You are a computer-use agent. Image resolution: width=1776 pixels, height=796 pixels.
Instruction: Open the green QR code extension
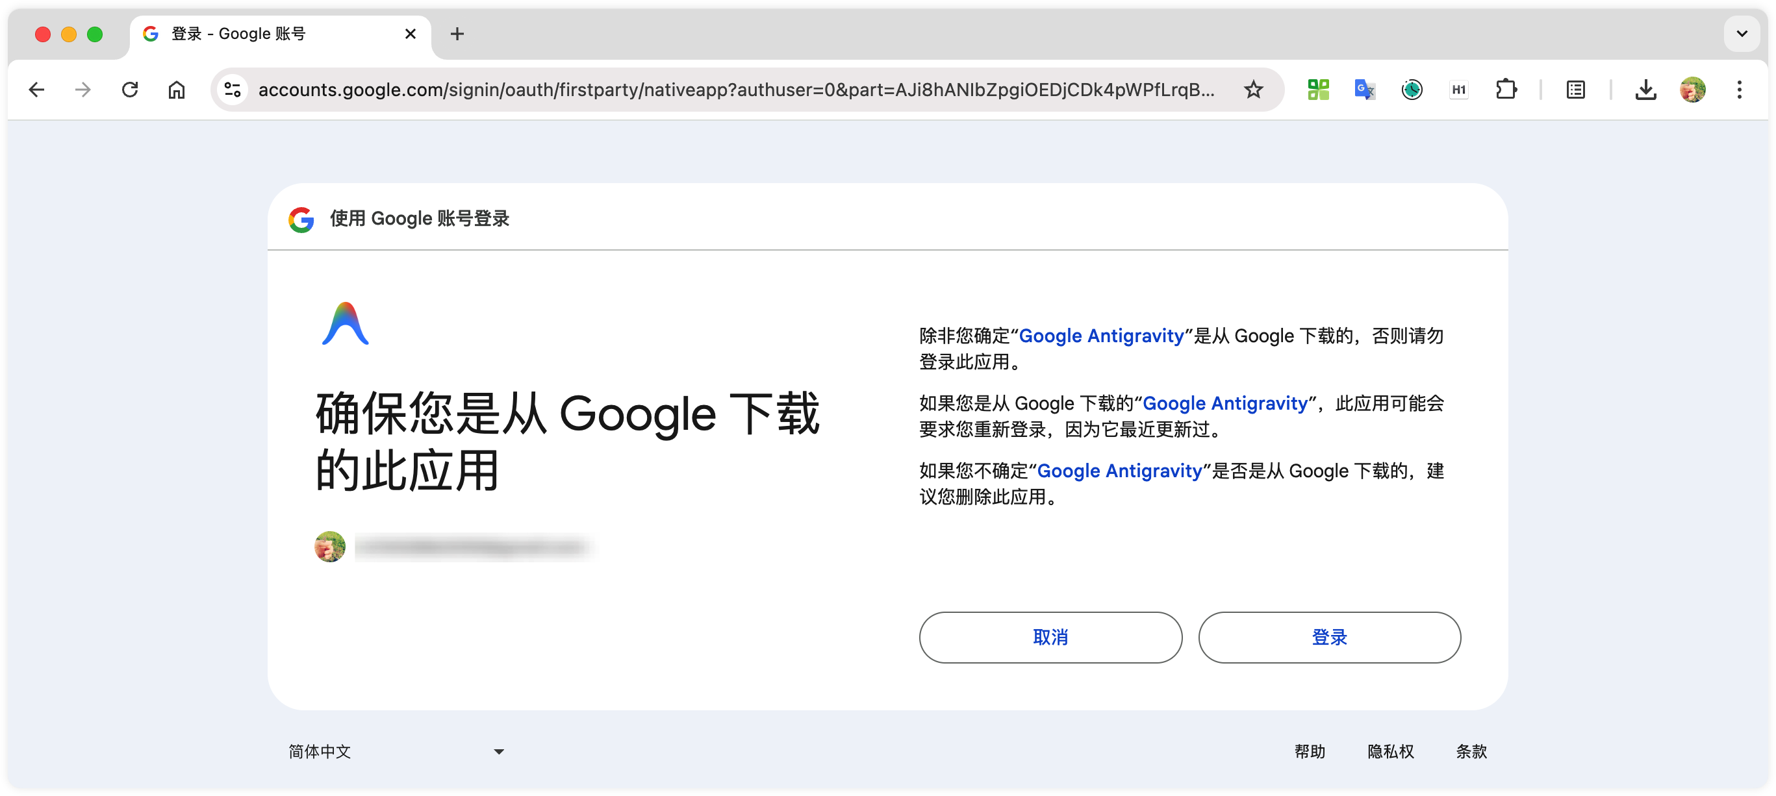[x=1317, y=90]
